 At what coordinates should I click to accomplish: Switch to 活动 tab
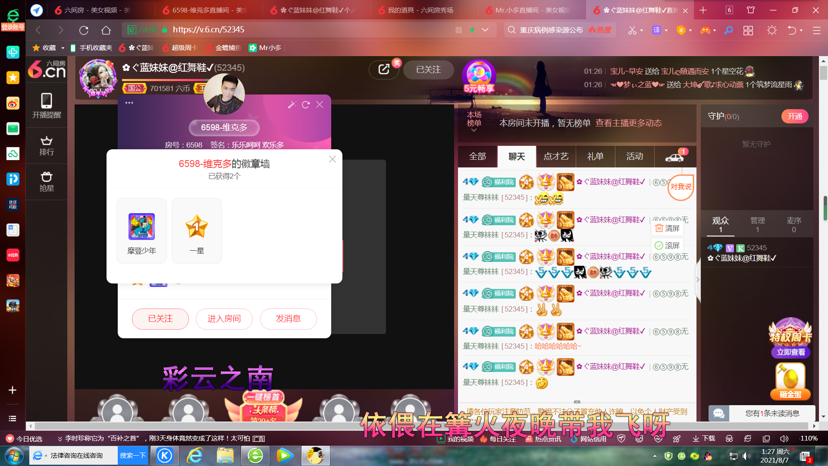[634, 157]
